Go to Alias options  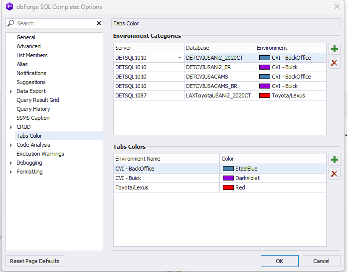pyautogui.click(x=22, y=64)
